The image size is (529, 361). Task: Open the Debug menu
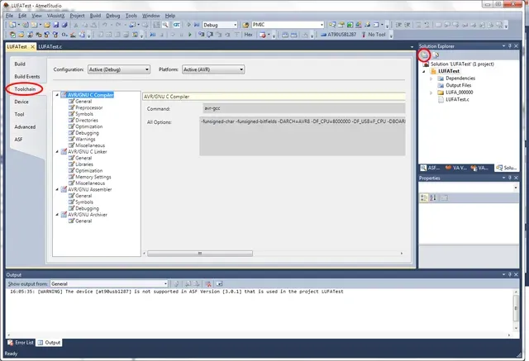click(113, 16)
